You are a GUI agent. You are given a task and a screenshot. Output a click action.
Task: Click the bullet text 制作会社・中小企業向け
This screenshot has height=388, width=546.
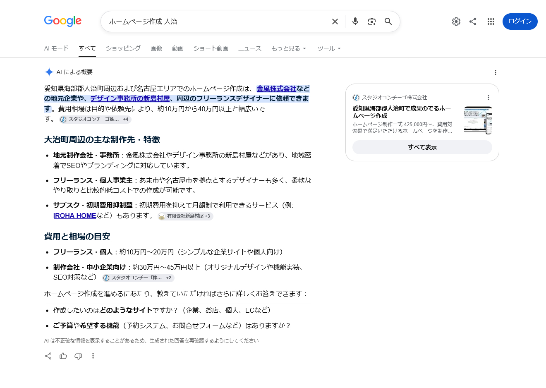pyautogui.click(x=90, y=267)
